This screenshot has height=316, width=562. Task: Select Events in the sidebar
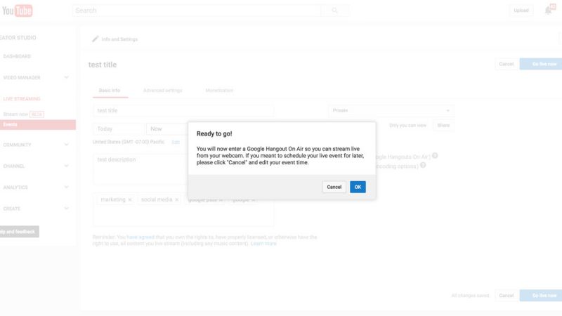[11, 124]
